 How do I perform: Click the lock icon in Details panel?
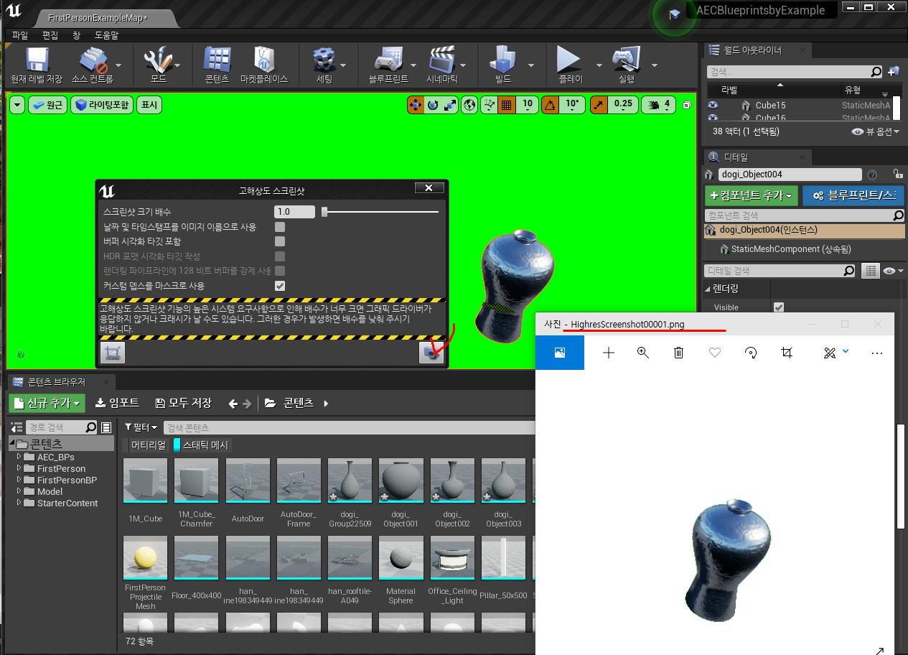tap(897, 174)
